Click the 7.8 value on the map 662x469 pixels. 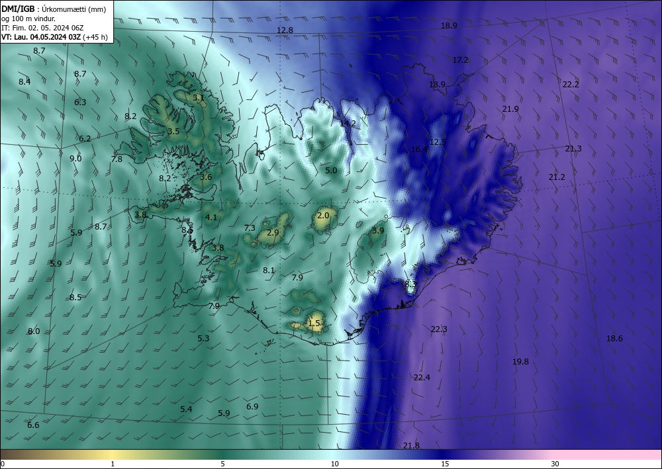click(117, 159)
